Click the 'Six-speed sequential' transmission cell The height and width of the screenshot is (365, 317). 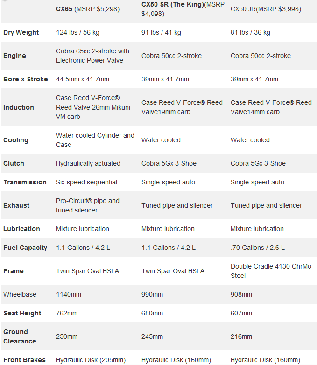[86, 182]
